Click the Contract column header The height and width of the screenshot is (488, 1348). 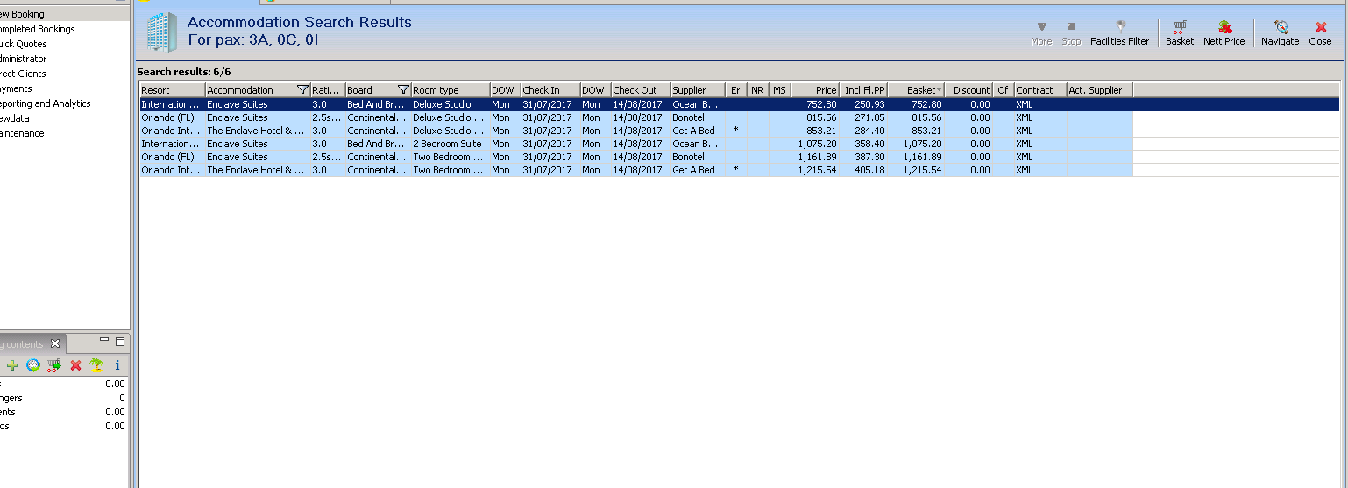[1040, 90]
